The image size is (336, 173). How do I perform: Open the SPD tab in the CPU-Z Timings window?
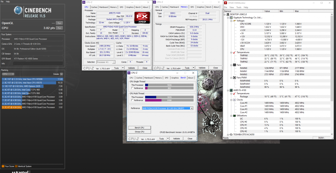[192, 7]
